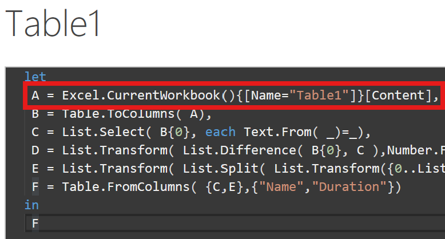Click the "Table1" string in step A
Viewport: 445px width, 239px height.
tap(319, 95)
